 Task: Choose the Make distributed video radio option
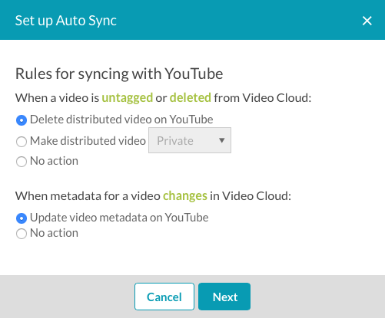click(22, 142)
